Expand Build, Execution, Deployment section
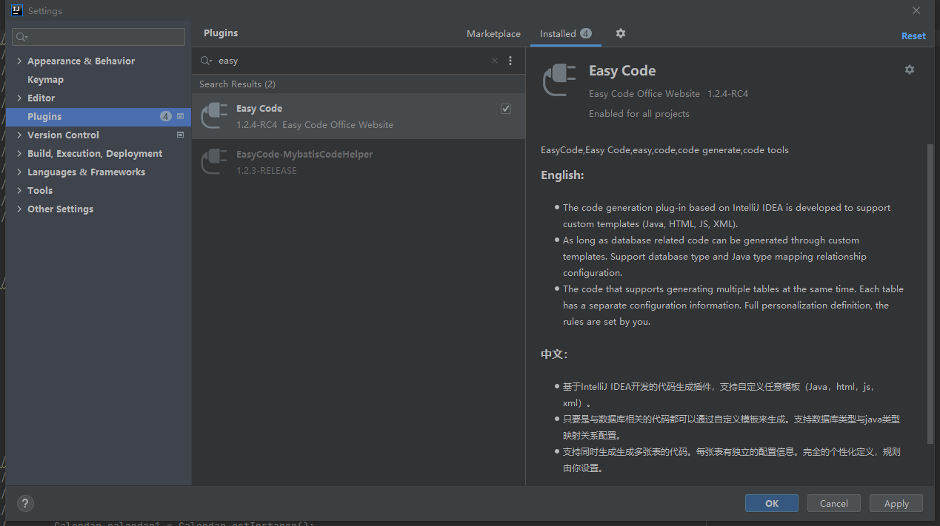 19,153
